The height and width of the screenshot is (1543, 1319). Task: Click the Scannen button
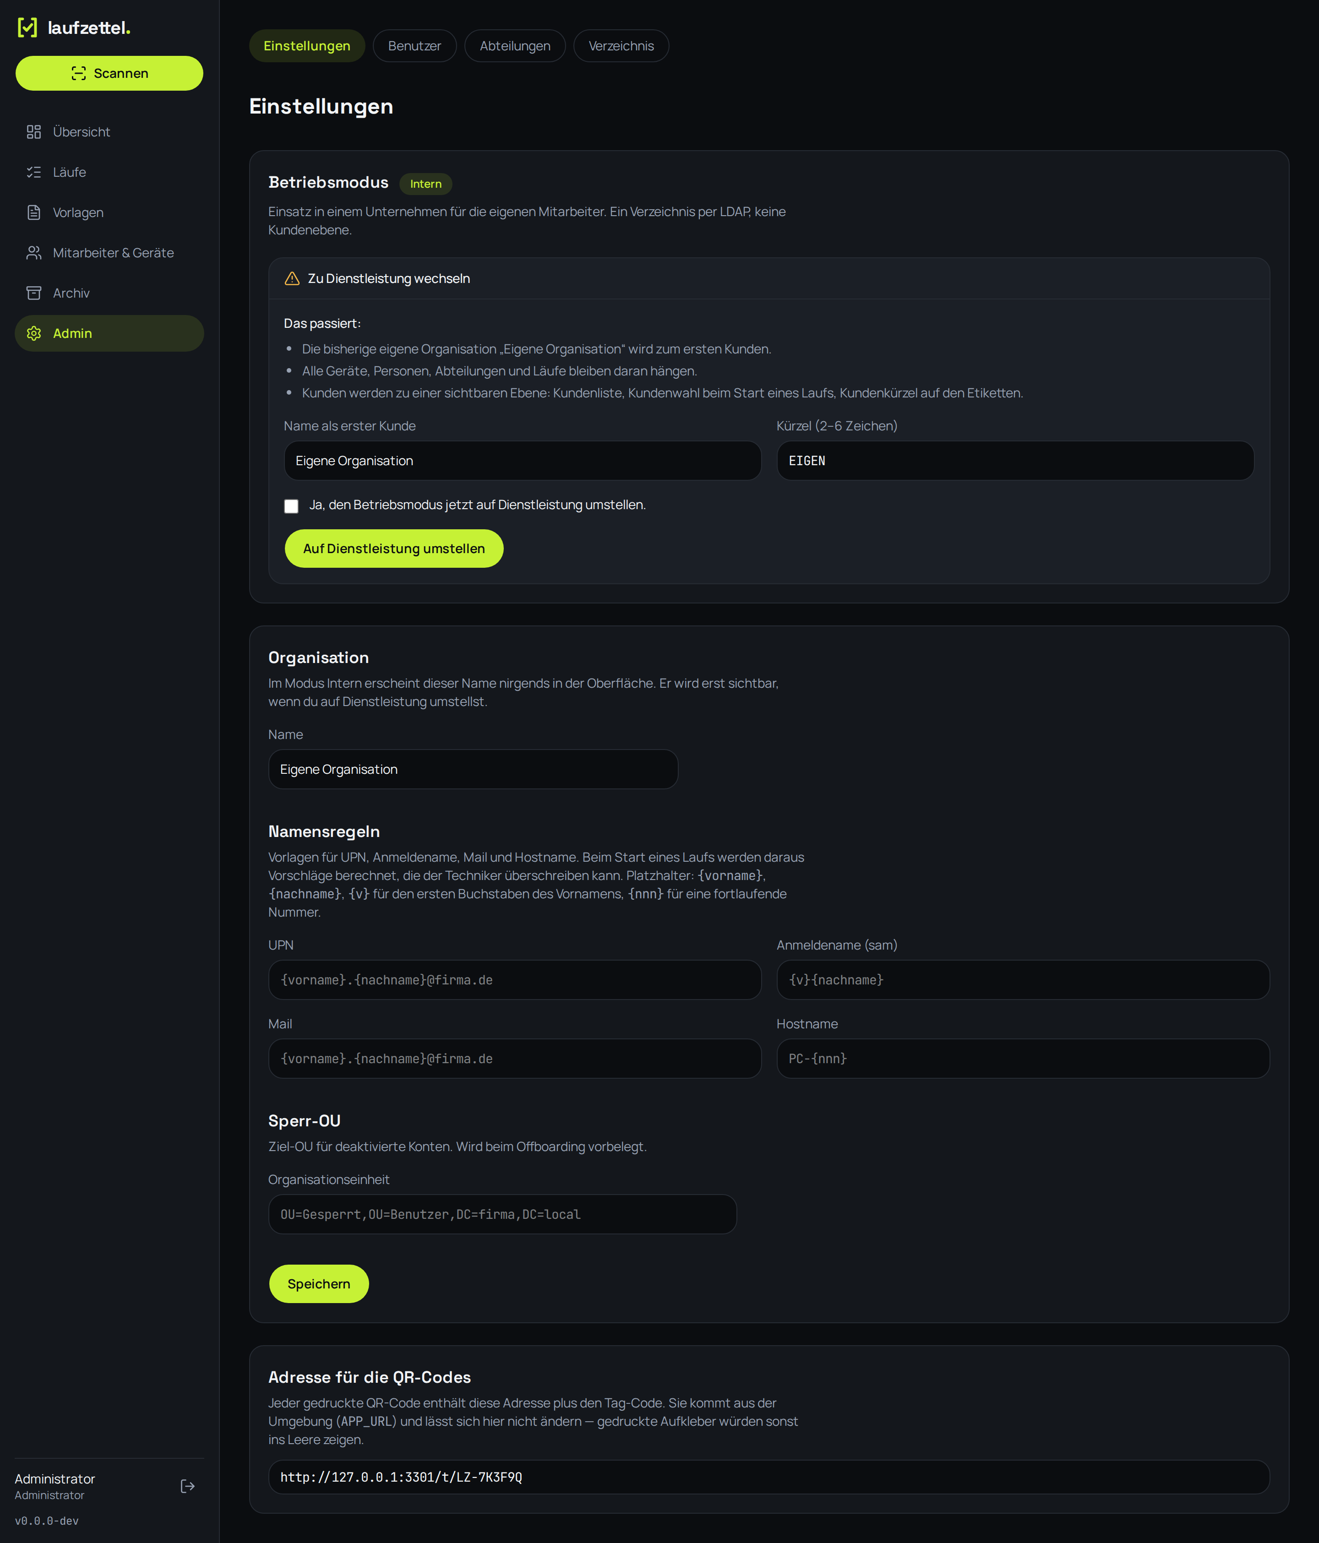point(109,73)
